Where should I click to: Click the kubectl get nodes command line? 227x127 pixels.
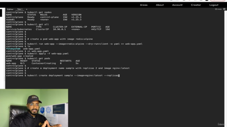pos(29,12)
